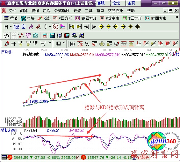Toggle the crosshair cursor tool

[14, 36]
